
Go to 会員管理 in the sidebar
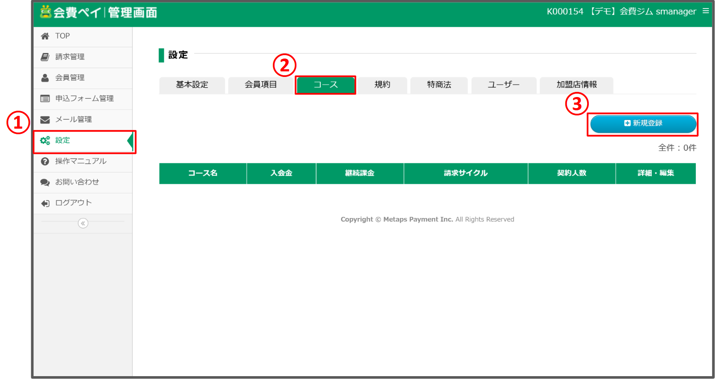[x=83, y=78]
